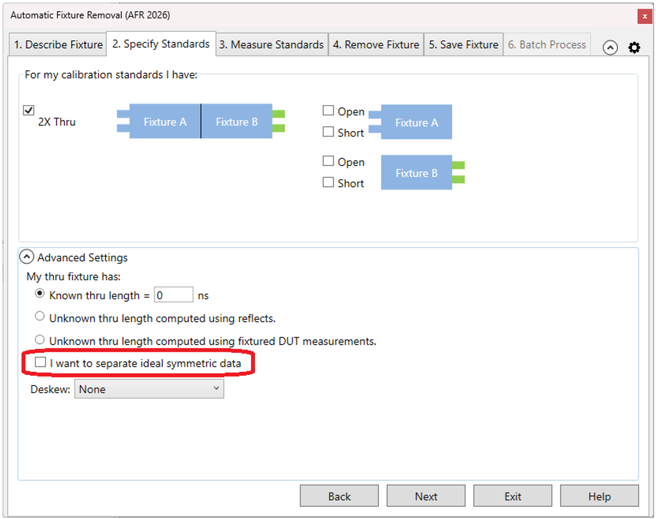Click the 2X Thru fixture diagram
The height and width of the screenshot is (519, 656).
(x=200, y=121)
